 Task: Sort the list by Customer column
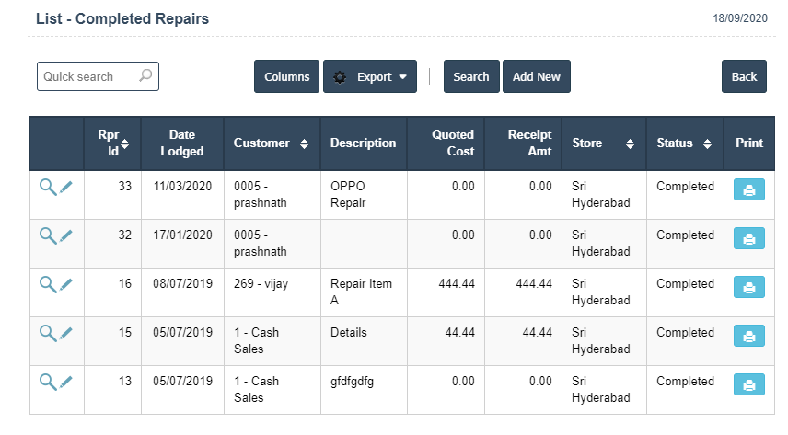point(304,143)
